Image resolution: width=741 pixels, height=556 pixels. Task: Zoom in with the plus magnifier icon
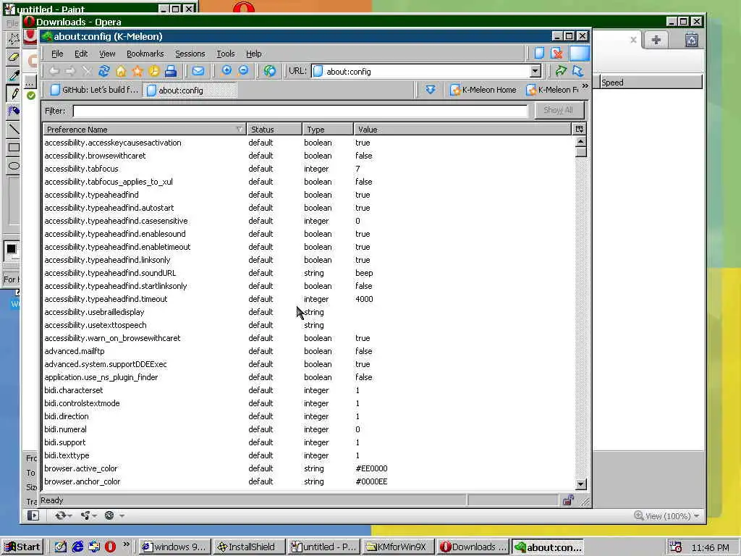coord(226,71)
